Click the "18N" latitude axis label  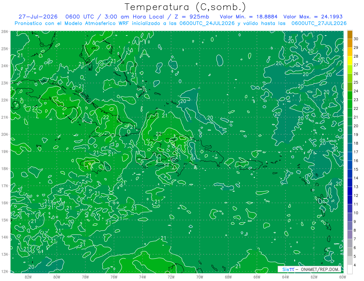coord(4,169)
